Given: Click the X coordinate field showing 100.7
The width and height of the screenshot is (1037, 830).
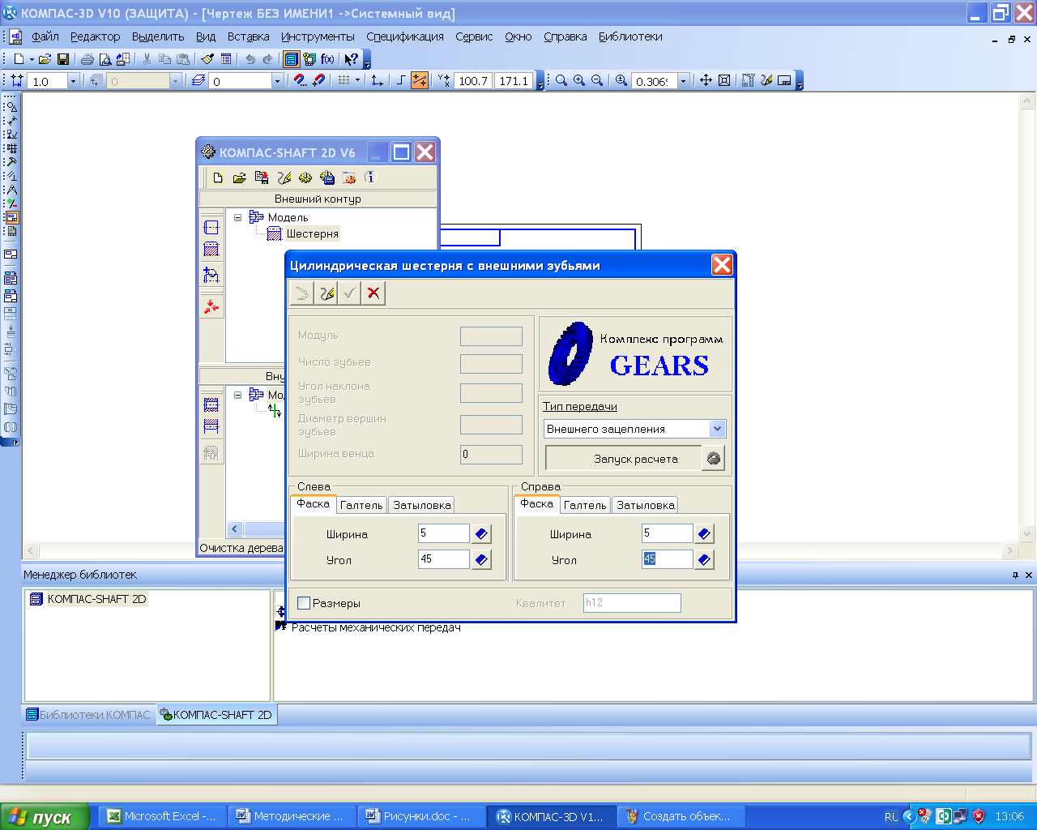Looking at the screenshot, I should click(x=474, y=81).
